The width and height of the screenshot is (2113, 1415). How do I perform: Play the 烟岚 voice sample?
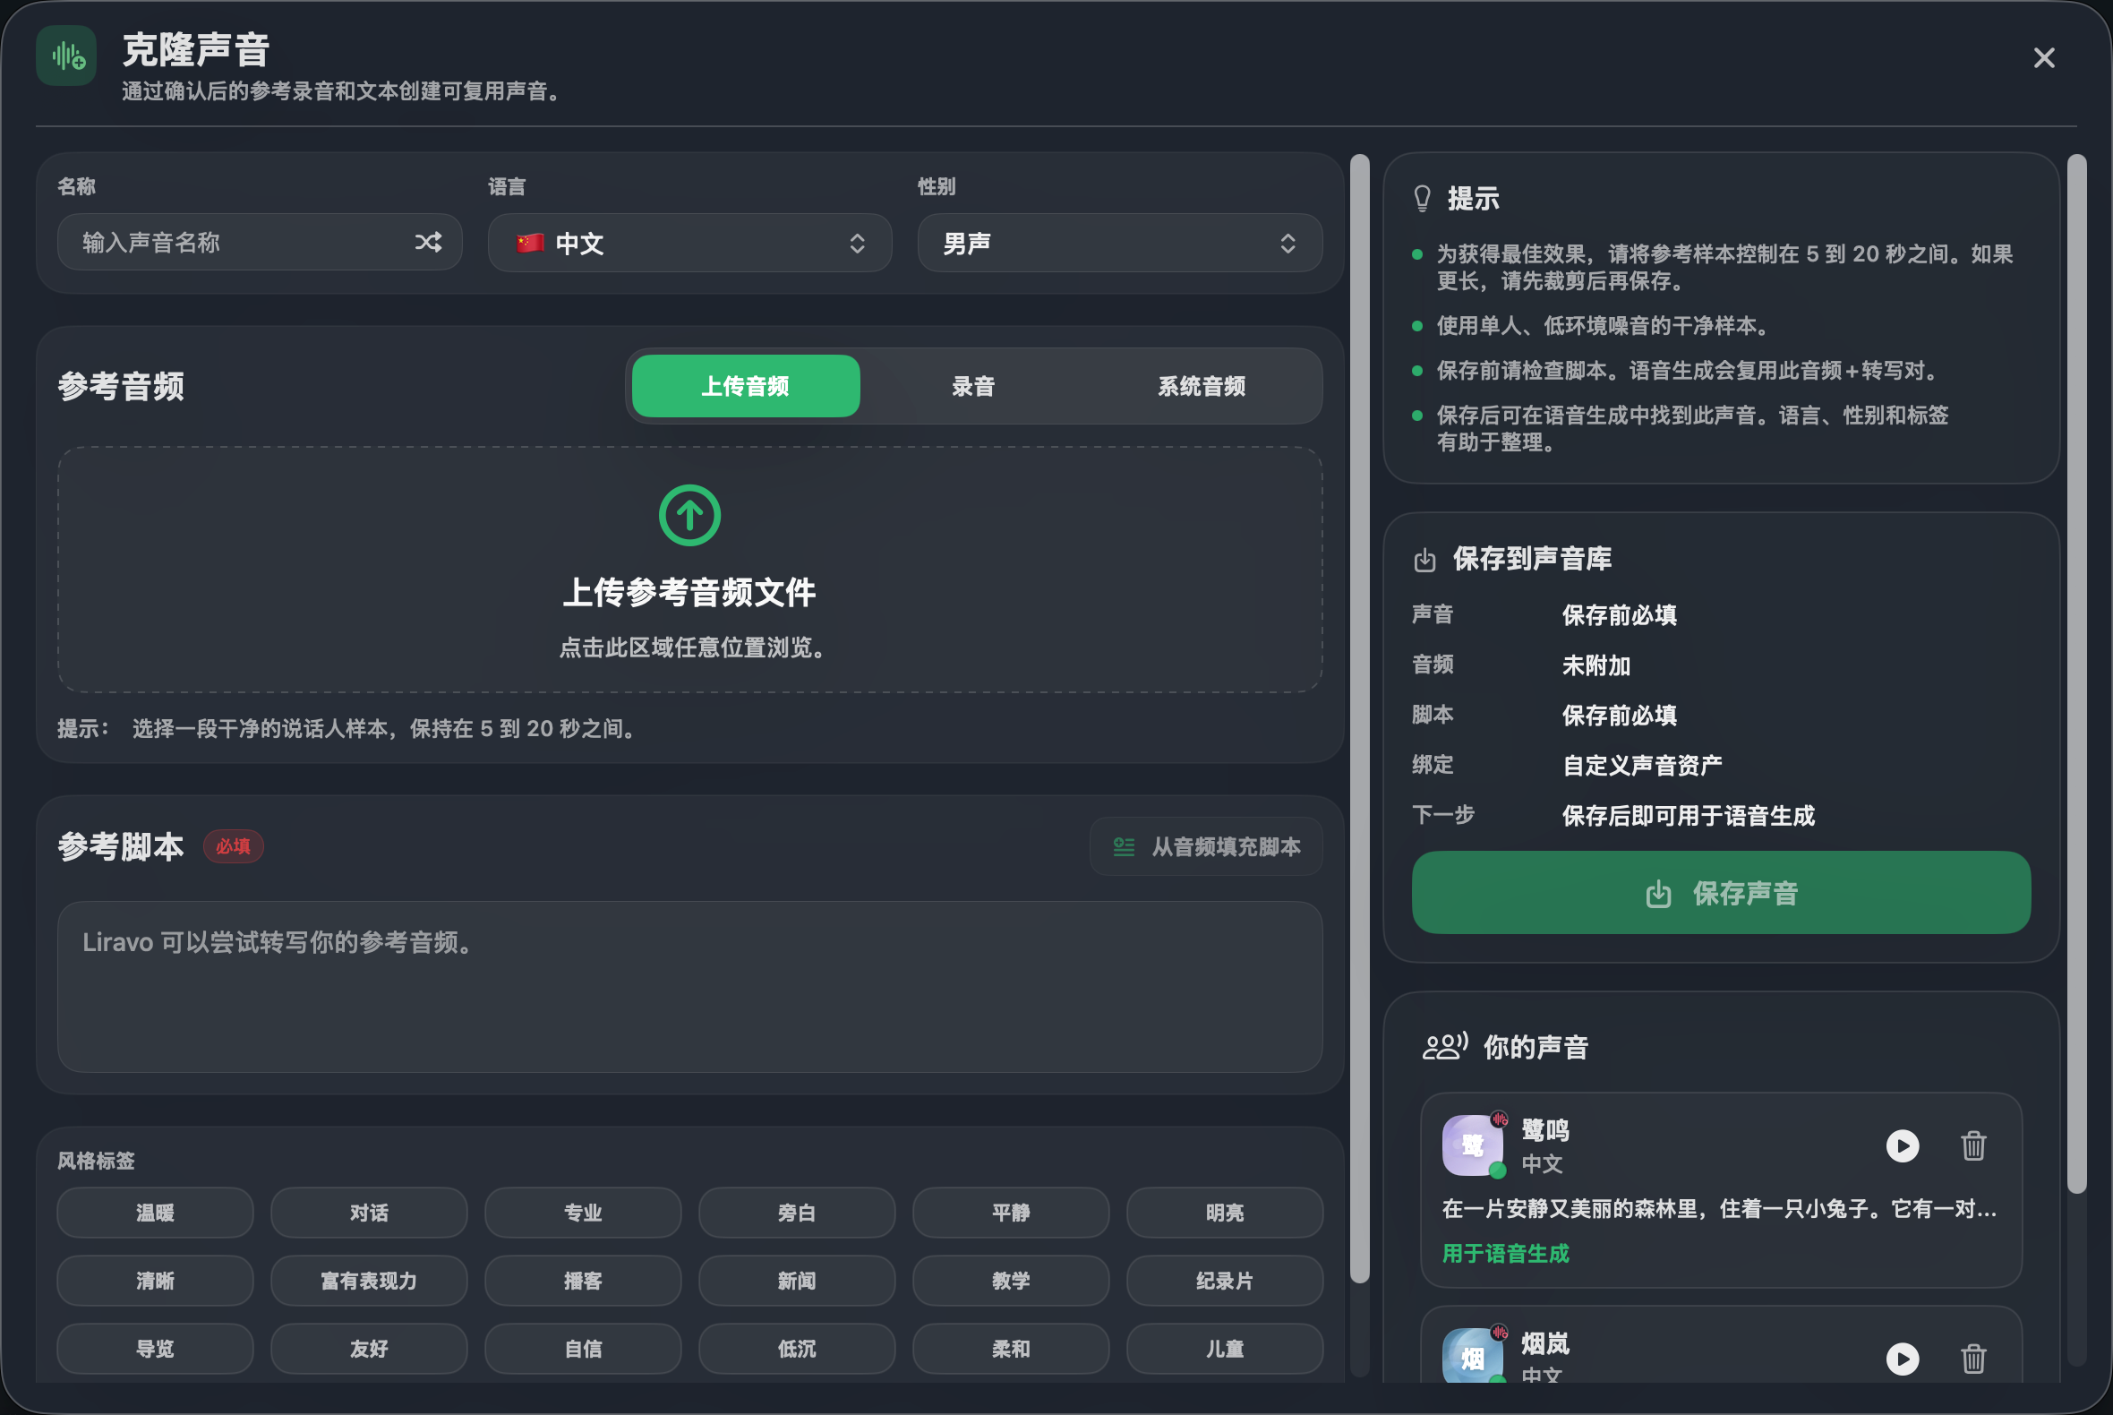[x=1902, y=1359]
